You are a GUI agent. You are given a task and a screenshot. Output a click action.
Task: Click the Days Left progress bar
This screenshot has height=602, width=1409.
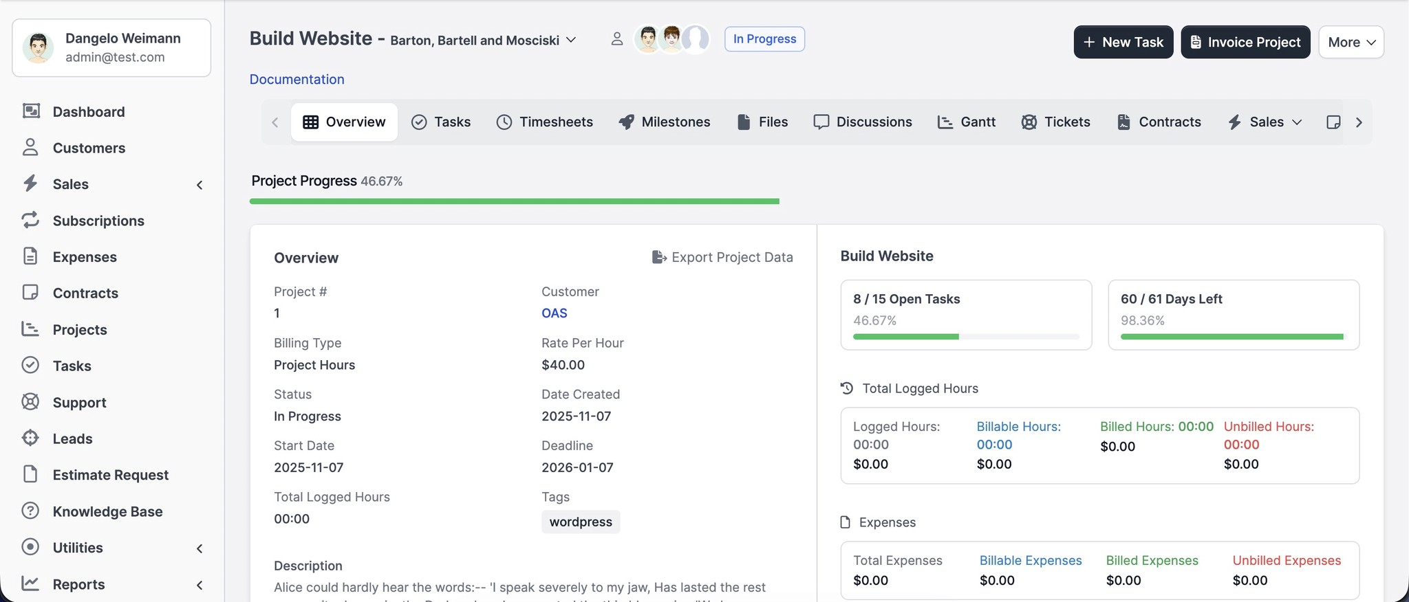(1233, 337)
